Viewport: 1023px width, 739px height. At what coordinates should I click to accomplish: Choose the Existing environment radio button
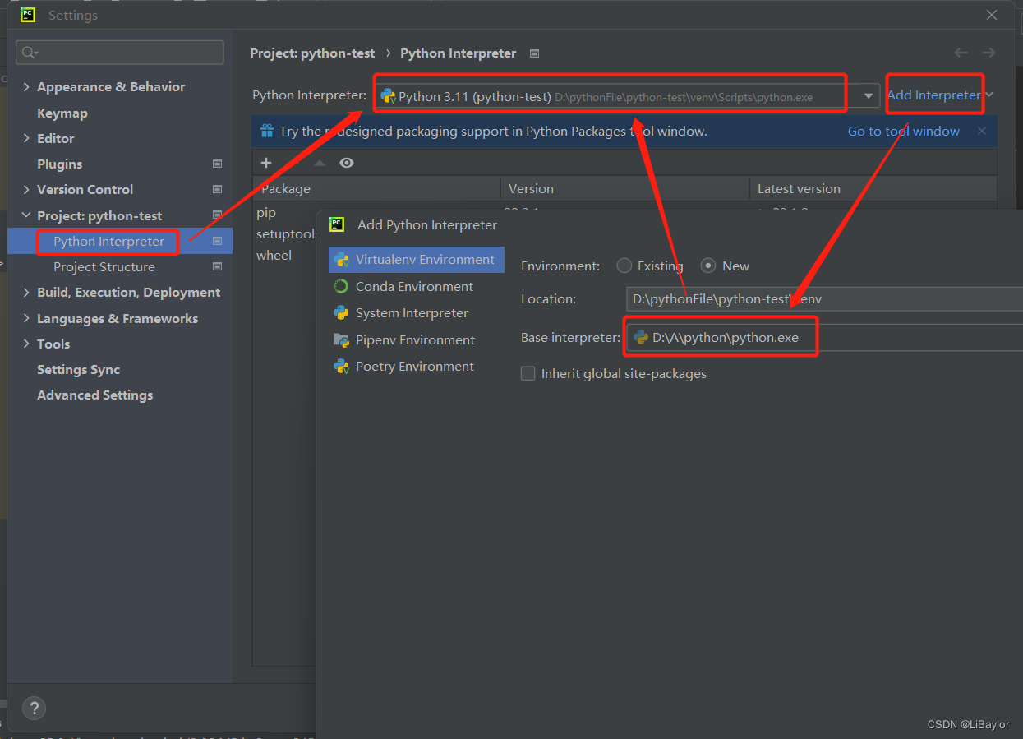coord(624,266)
